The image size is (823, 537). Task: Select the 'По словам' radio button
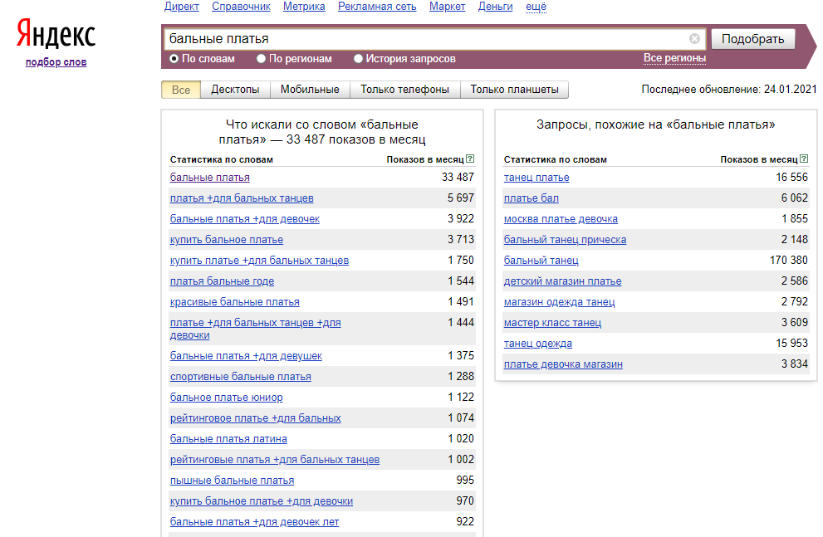tap(174, 59)
